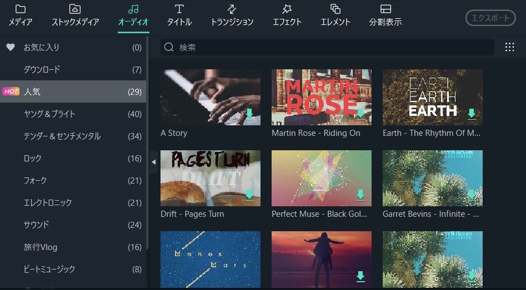
Task: Open the タイトル tab
Action: (x=179, y=16)
